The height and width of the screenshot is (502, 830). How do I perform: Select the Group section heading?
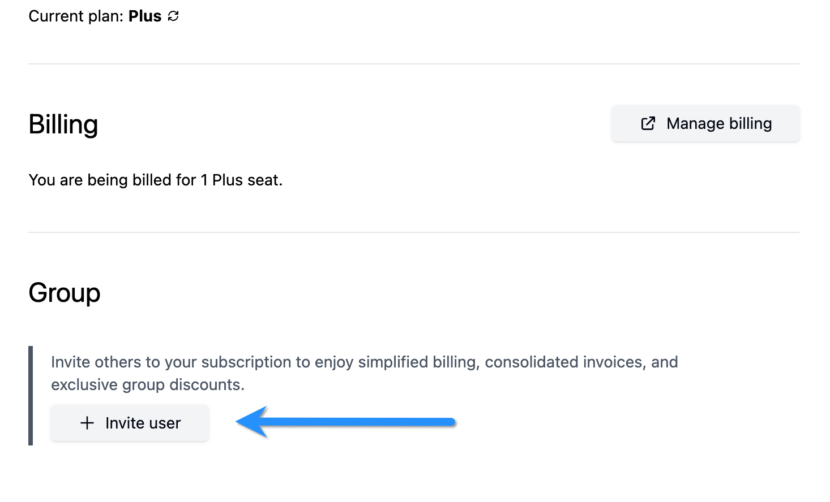64,293
